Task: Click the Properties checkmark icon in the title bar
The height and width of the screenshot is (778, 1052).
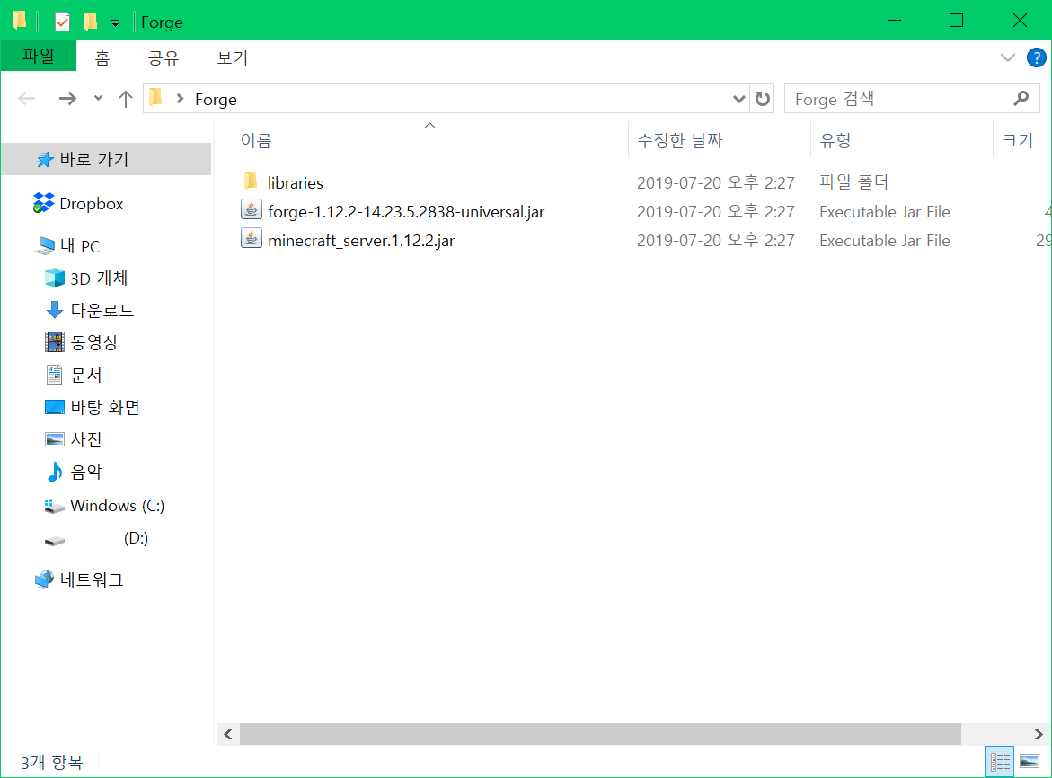Action: (x=62, y=22)
